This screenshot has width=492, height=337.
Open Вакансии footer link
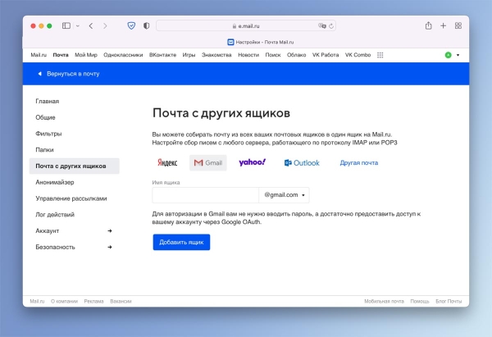point(121,301)
